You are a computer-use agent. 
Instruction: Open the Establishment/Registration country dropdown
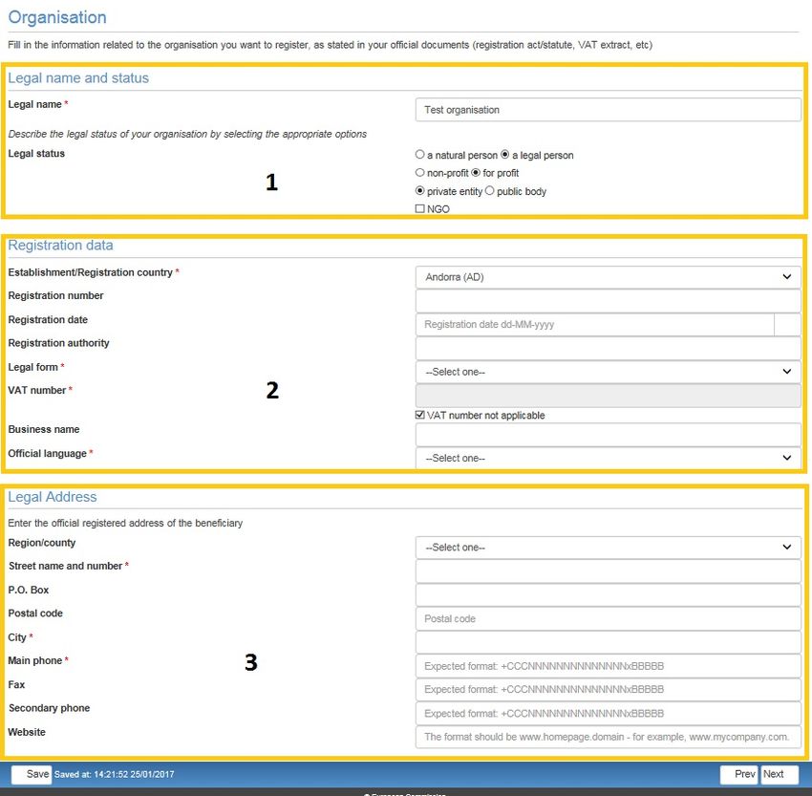coord(608,277)
